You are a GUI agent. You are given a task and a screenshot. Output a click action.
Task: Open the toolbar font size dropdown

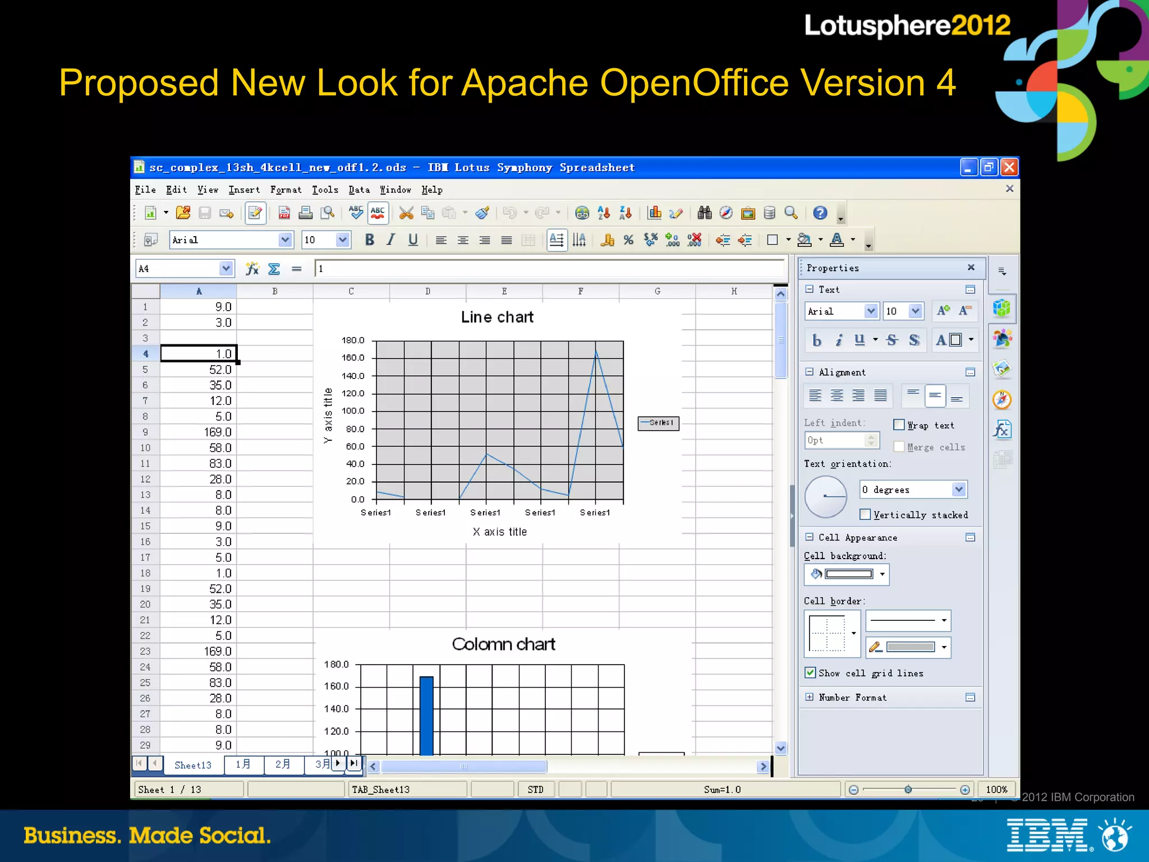(x=342, y=240)
